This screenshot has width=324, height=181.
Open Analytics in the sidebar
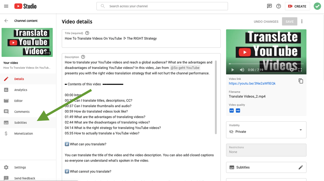click(x=28, y=90)
